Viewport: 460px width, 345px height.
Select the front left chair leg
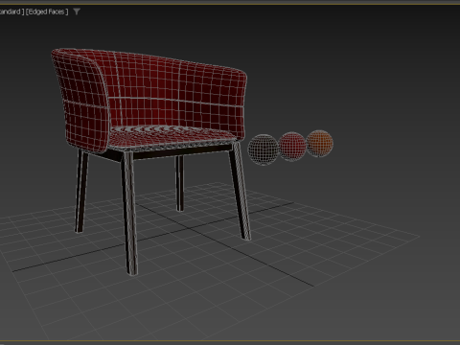coord(129,214)
